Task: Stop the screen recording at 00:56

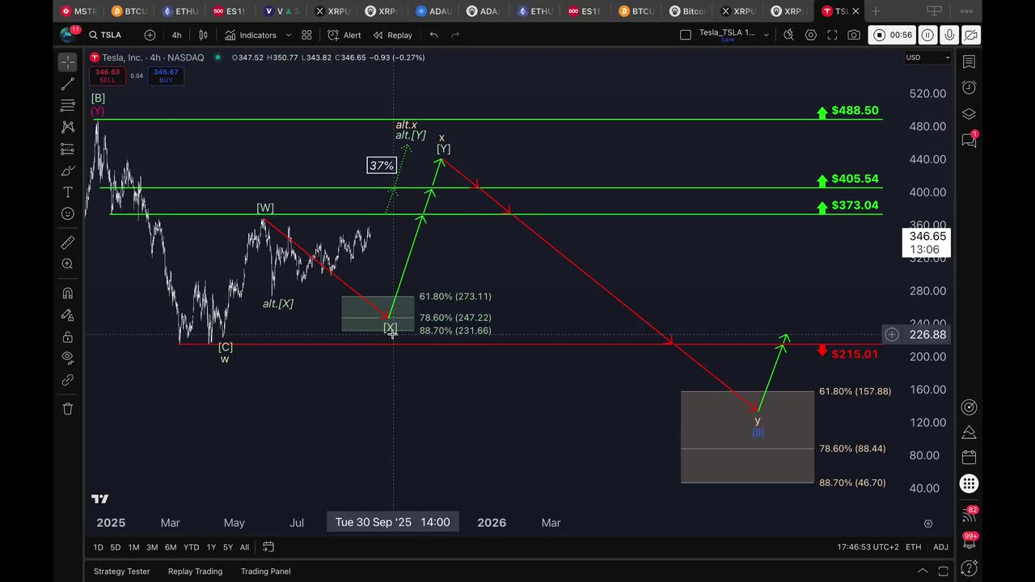Action: [x=892, y=35]
